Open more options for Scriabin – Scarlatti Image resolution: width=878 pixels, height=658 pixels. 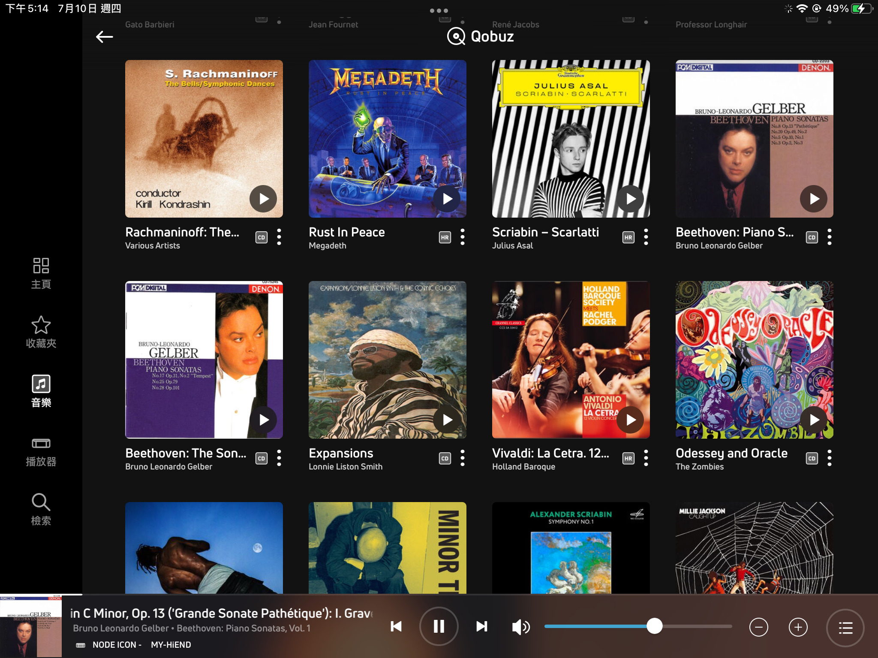pyautogui.click(x=646, y=237)
